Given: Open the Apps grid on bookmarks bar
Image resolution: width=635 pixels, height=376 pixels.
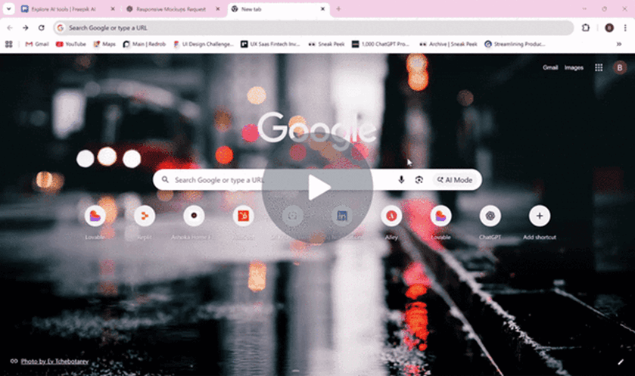Looking at the screenshot, I should pos(8,44).
